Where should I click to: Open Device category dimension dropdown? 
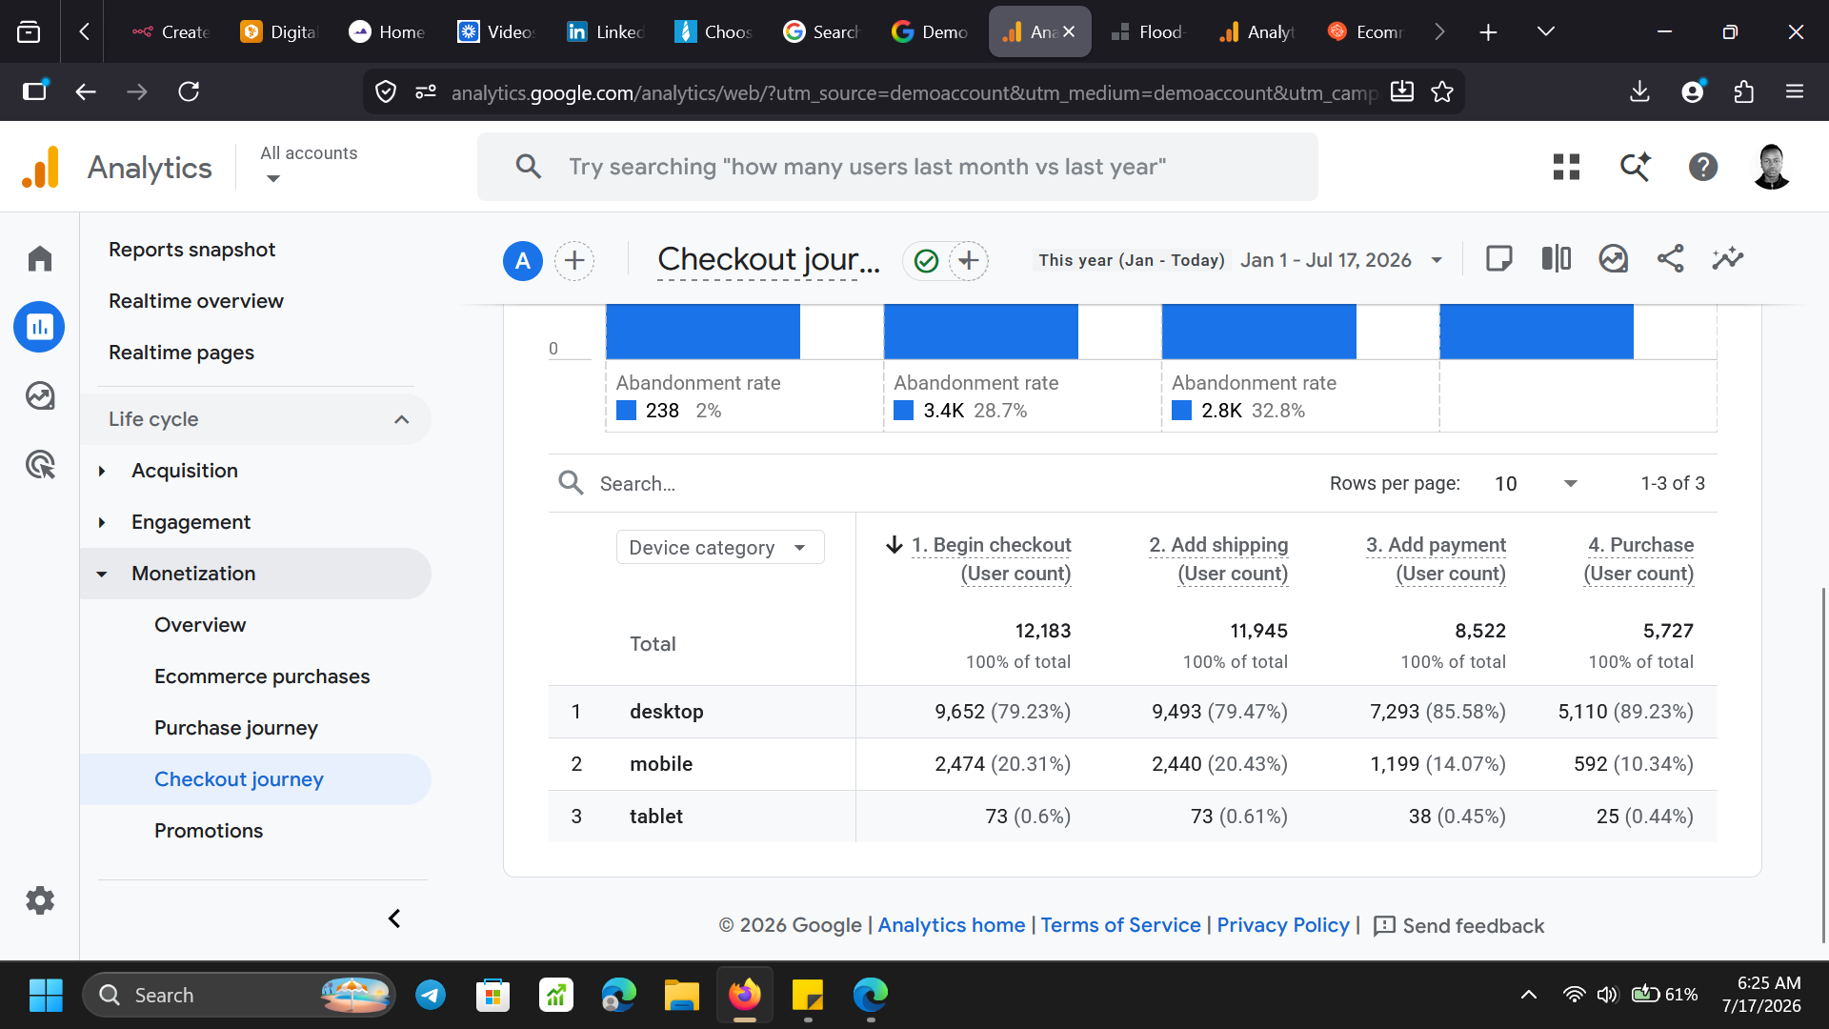[720, 547]
